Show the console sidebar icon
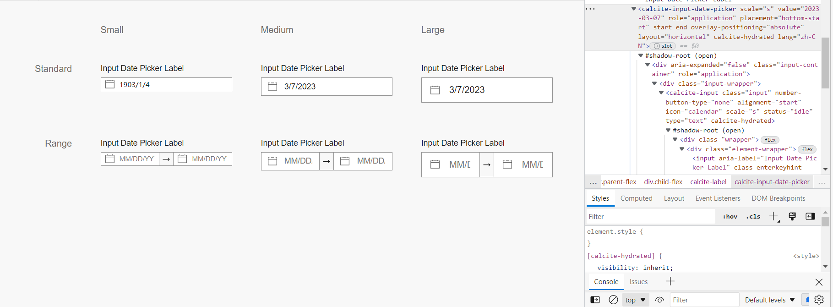 click(595, 300)
